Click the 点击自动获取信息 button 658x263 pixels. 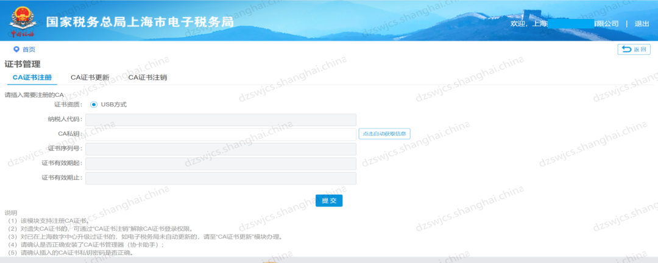(384, 134)
